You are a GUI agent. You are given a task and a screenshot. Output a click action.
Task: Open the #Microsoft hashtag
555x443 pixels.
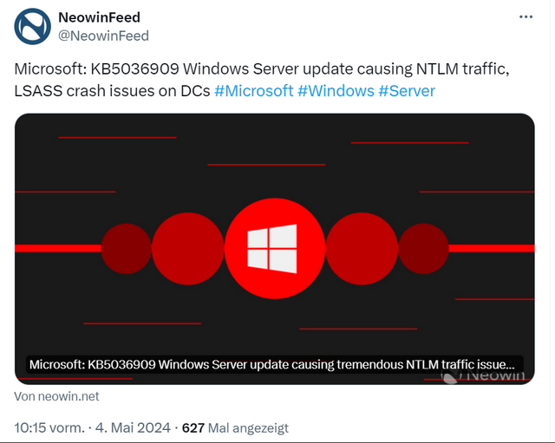pos(253,91)
